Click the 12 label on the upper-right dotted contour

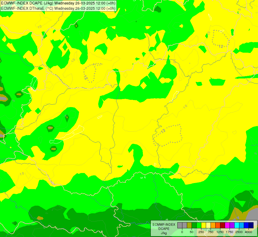[x=221, y=47]
